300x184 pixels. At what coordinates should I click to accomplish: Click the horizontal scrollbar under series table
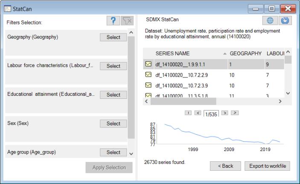pyautogui.click(x=213, y=101)
